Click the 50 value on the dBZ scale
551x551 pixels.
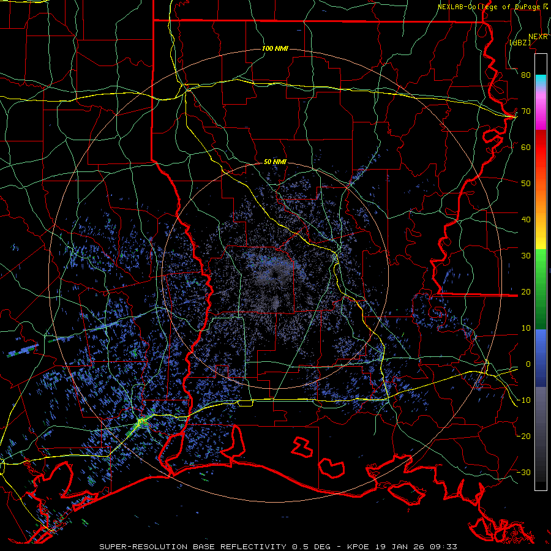click(x=526, y=184)
